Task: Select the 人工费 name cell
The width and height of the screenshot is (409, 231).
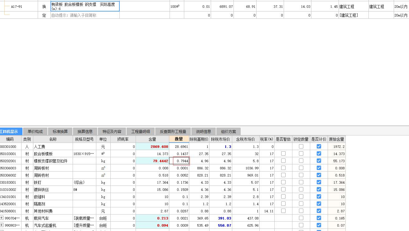Action: tap(53, 146)
